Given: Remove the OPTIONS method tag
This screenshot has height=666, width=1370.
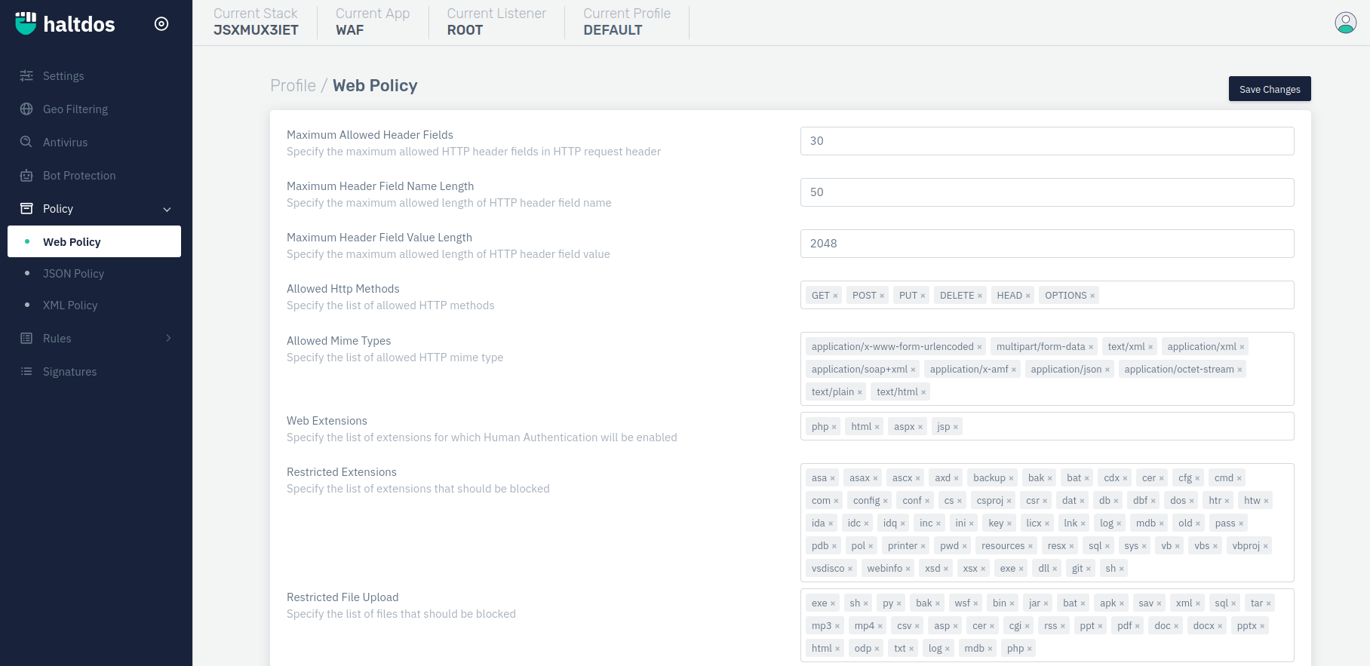Looking at the screenshot, I should (1092, 296).
